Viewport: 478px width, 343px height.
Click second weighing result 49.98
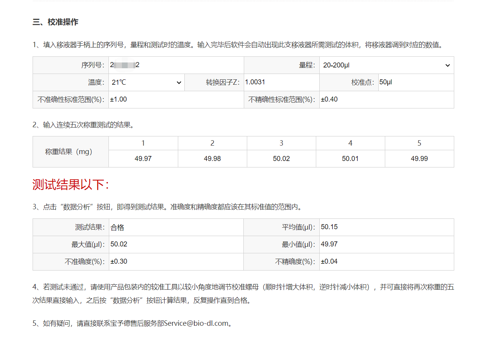point(212,159)
